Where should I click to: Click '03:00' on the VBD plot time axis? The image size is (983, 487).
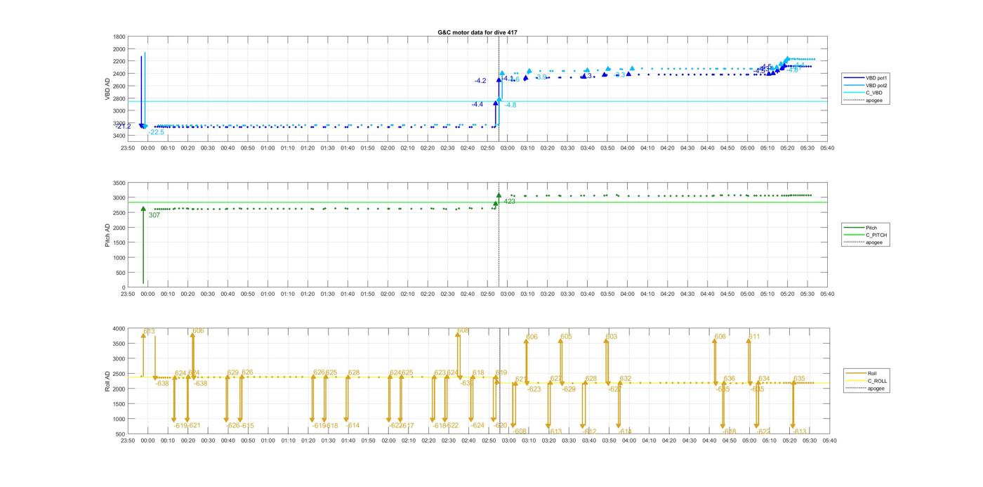[x=508, y=148]
